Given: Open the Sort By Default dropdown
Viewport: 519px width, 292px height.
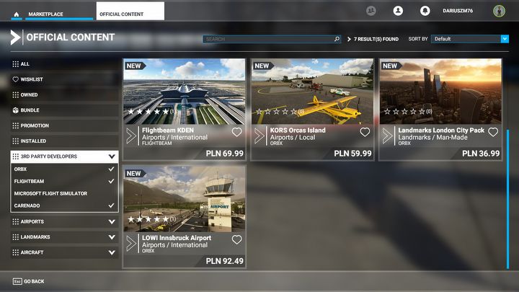Looking at the screenshot, I should (x=470, y=39).
